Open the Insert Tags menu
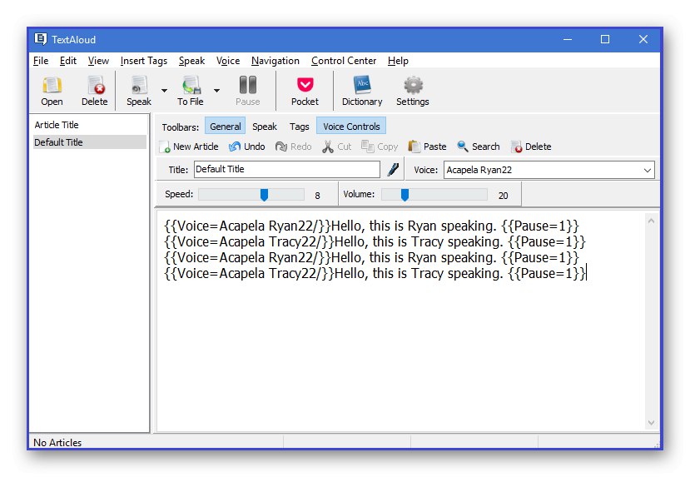This screenshot has width=690, height=477. (x=144, y=61)
